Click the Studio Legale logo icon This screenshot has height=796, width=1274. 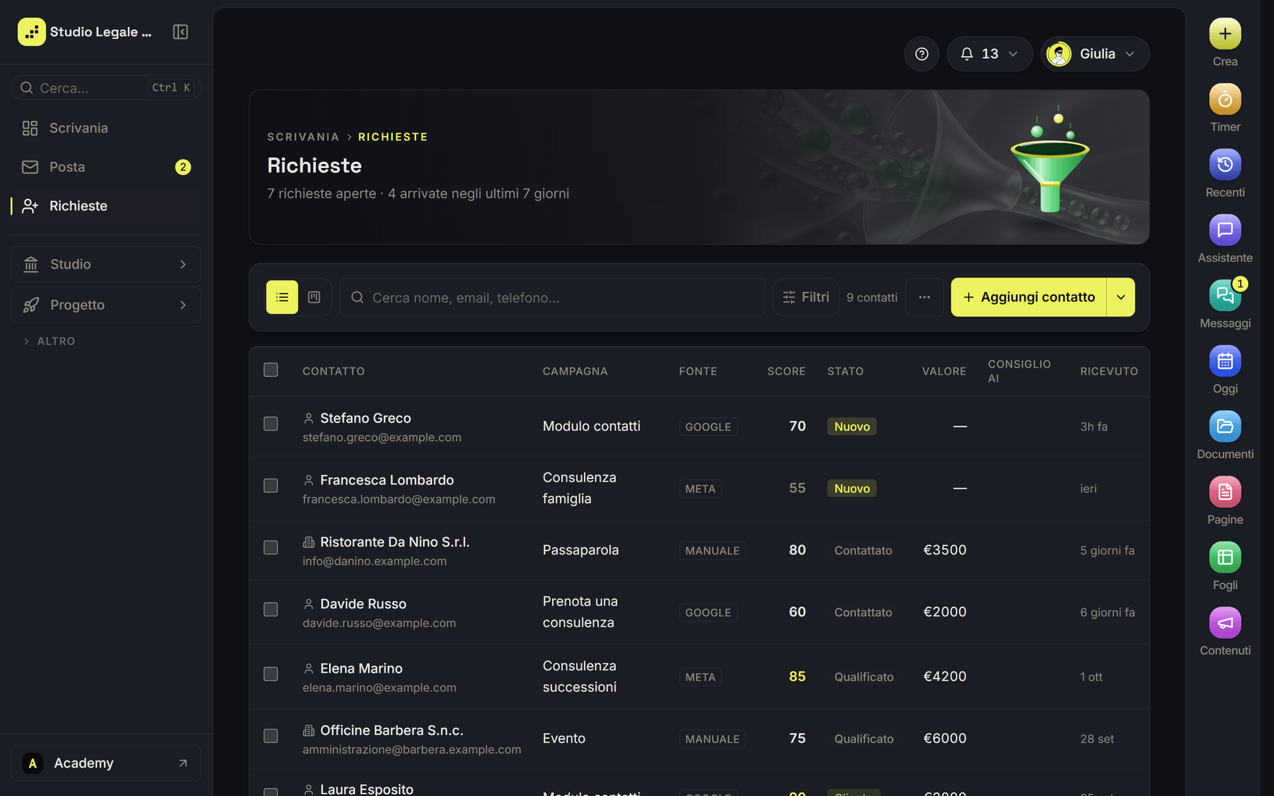click(x=32, y=32)
